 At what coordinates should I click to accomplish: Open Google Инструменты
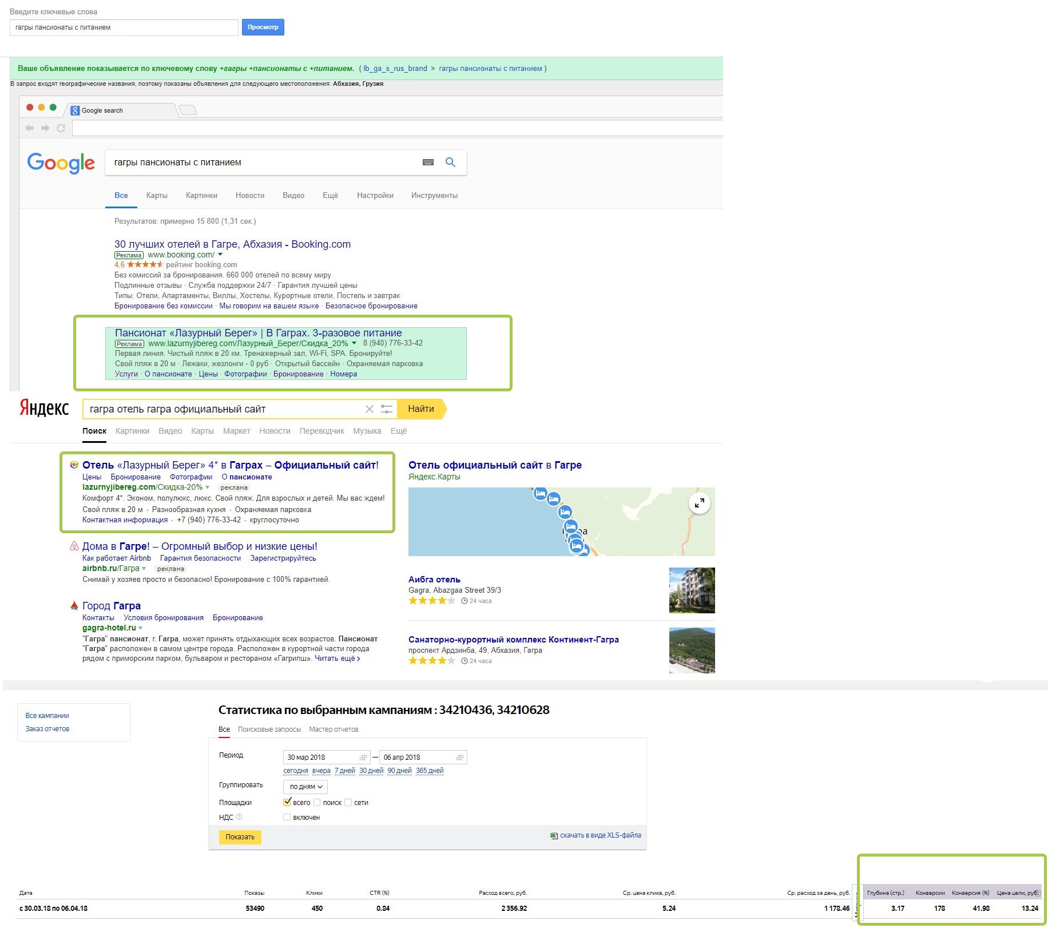pyautogui.click(x=434, y=196)
